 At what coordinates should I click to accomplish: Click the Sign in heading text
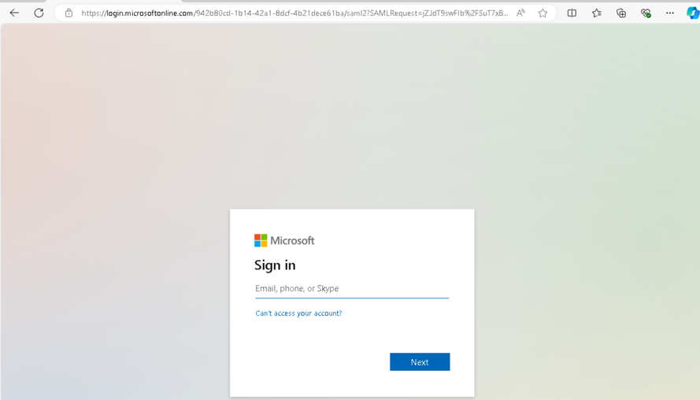[275, 265]
